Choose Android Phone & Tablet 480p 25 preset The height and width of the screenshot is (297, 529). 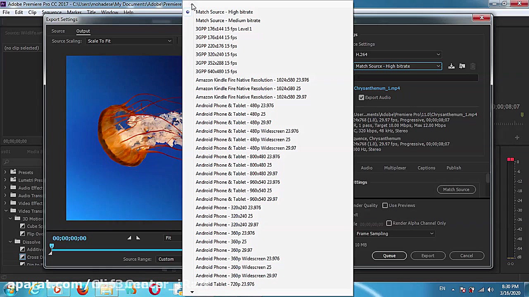(x=230, y=114)
